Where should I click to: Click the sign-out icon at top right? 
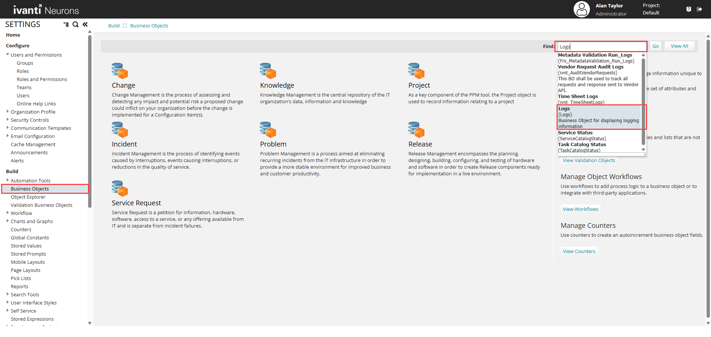(x=700, y=9)
